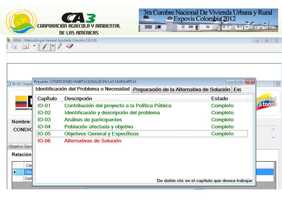Select Objetivos General y Específicos row
The image size is (282, 211).
102,134
